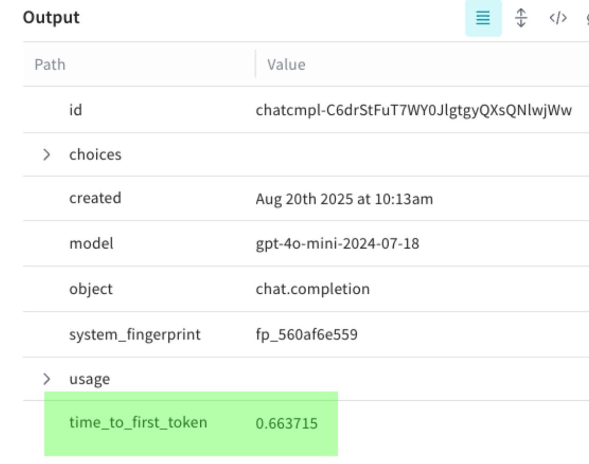Select the list view icon

pyautogui.click(x=483, y=19)
